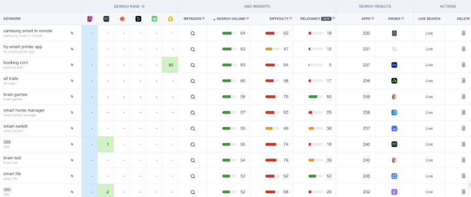Click relevancy bar for brain games
This screenshot has width=471, height=197.
click(x=315, y=97)
